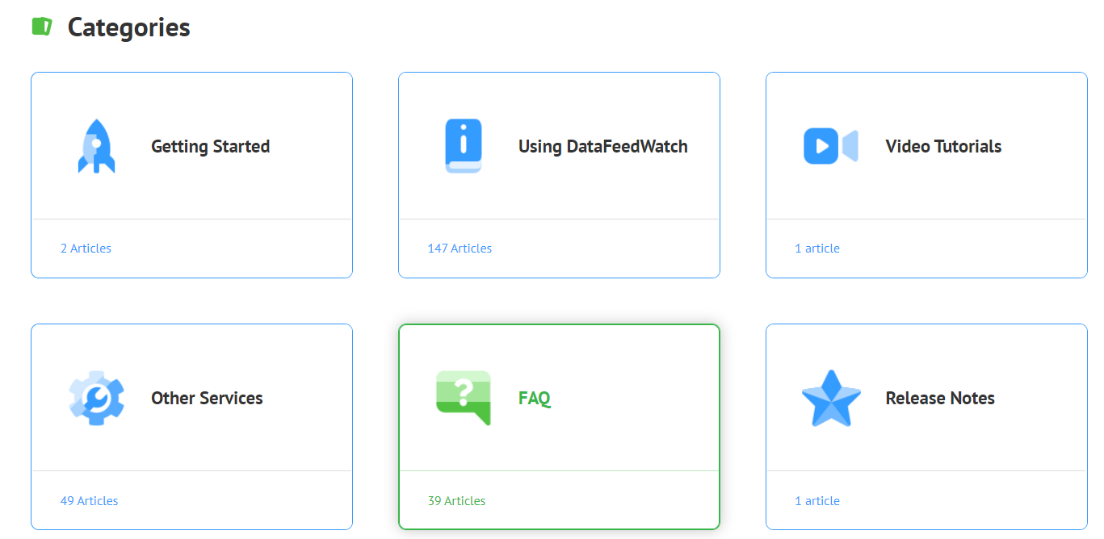Click the video camera play icon
The image size is (1104, 539).
click(x=831, y=146)
